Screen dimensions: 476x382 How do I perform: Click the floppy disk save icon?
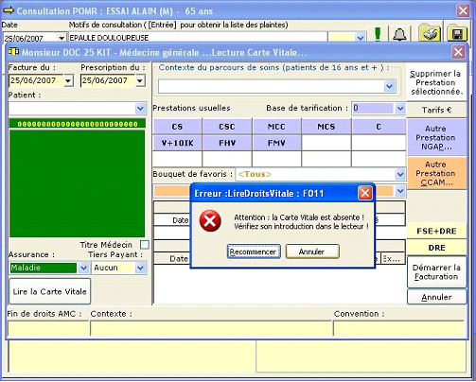pos(457,33)
